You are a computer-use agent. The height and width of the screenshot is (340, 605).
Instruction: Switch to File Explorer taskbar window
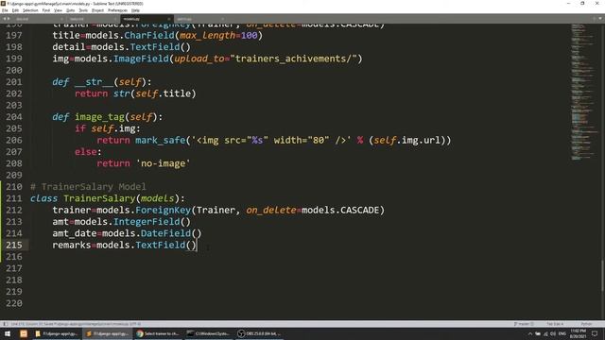pyautogui.click(x=57, y=333)
